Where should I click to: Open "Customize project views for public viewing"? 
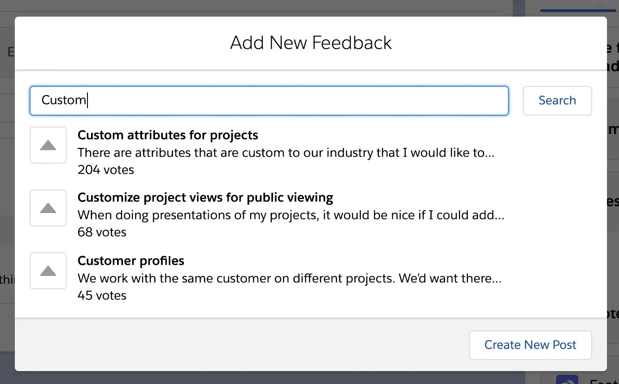tap(205, 197)
